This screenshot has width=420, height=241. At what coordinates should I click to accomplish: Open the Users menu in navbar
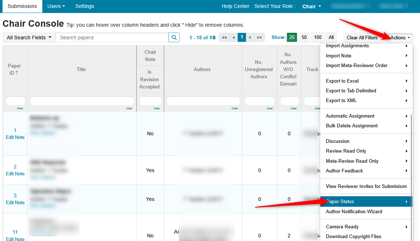[x=56, y=6]
